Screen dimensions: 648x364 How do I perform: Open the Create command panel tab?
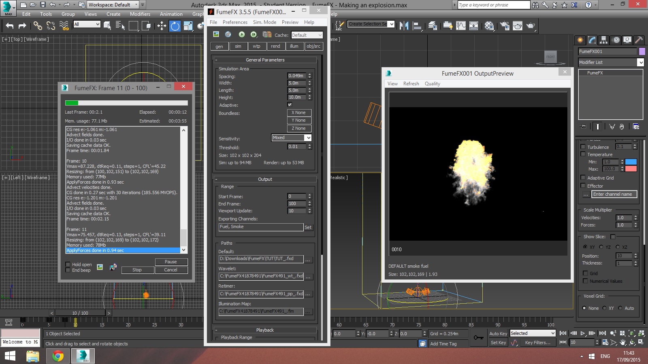click(580, 40)
